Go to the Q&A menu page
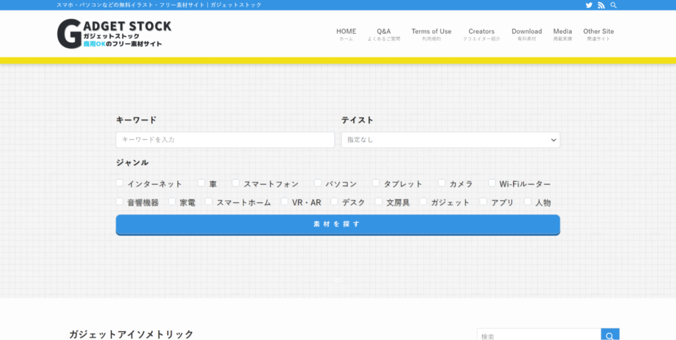Viewport: 676px width, 340px height. 384,34
